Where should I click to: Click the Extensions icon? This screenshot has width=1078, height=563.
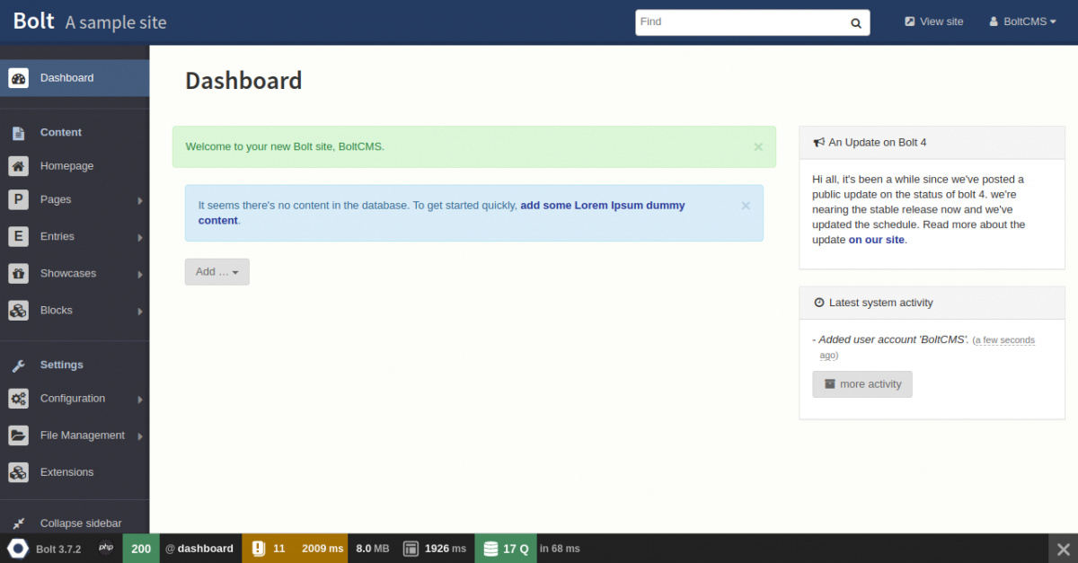point(19,472)
